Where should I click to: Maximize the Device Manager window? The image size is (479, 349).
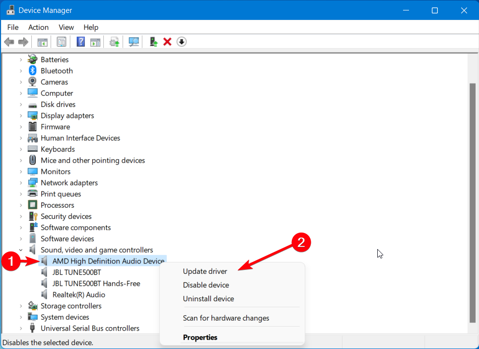click(x=435, y=10)
